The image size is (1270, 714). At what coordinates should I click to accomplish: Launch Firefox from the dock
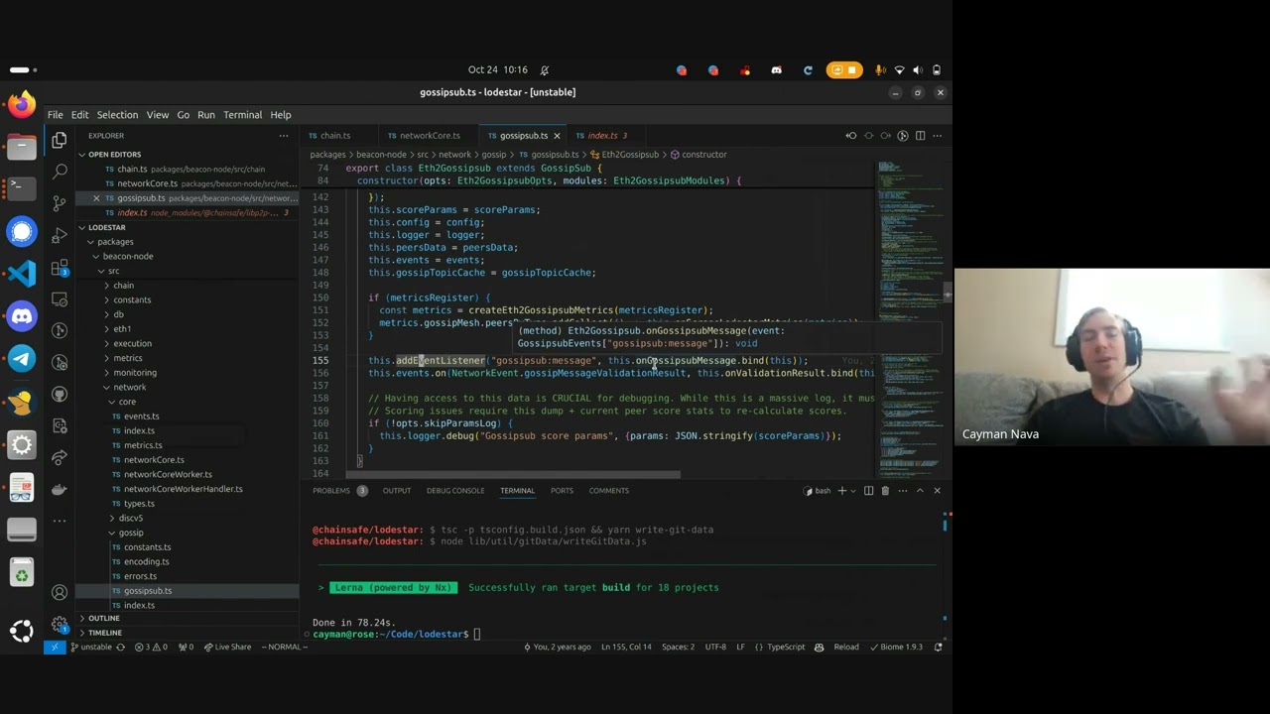[22, 103]
